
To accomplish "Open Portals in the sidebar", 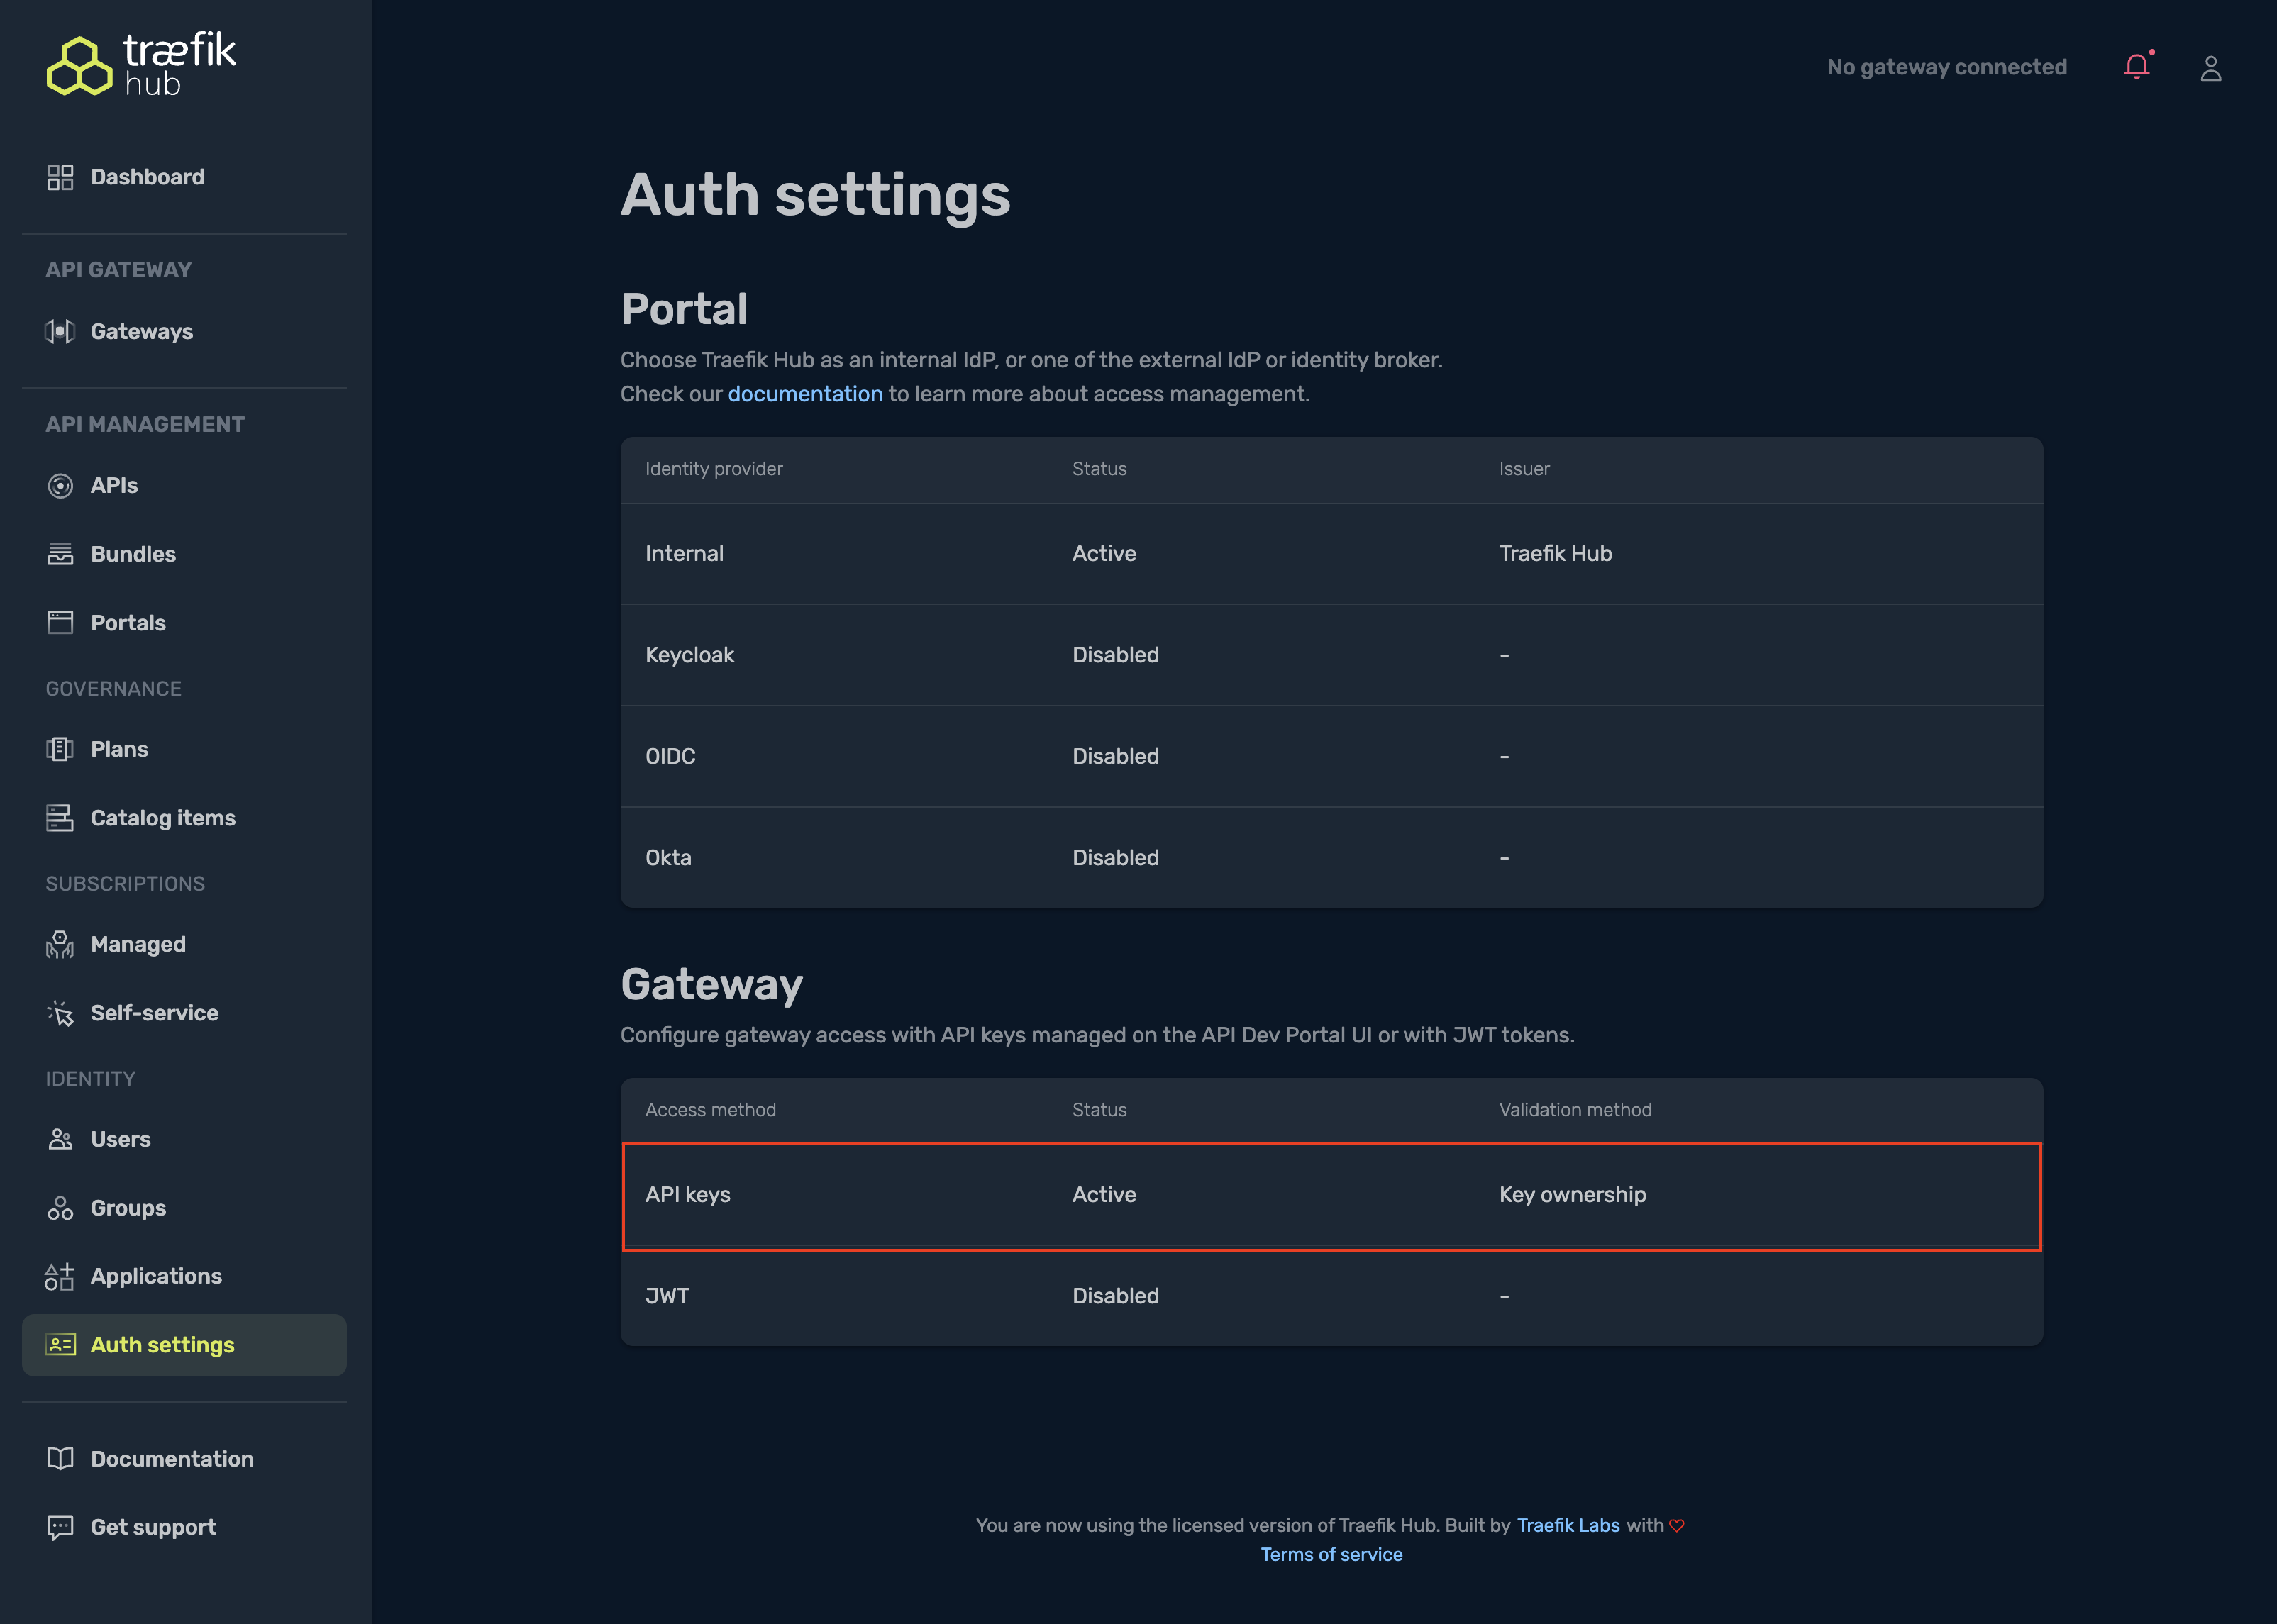I will pyautogui.click(x=128, y=623).
